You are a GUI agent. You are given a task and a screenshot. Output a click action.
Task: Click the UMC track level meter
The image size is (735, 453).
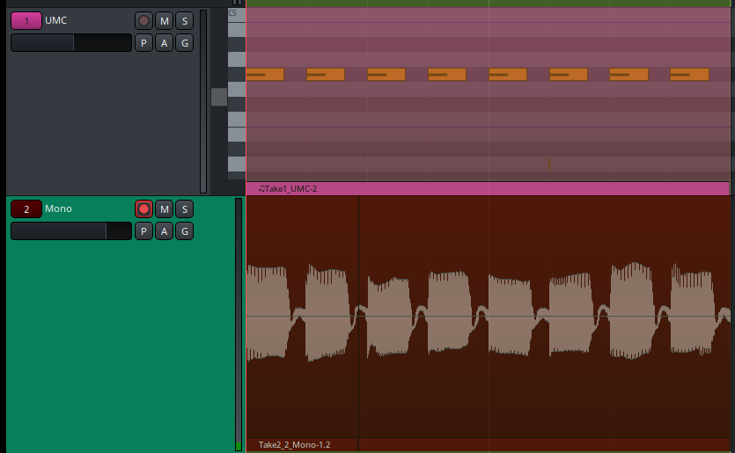(x=203, y=101)
